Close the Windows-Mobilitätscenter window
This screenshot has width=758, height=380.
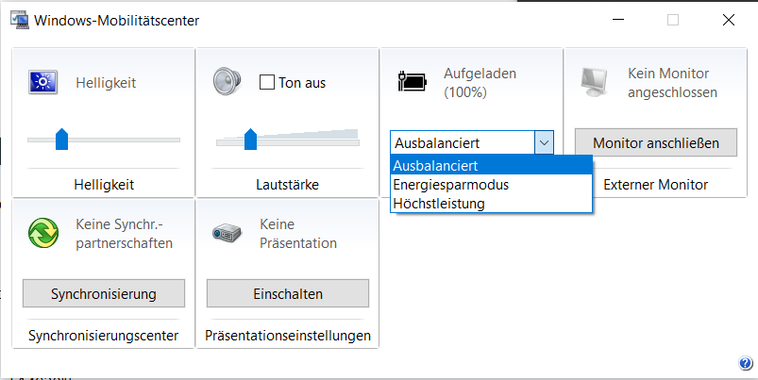728,20
